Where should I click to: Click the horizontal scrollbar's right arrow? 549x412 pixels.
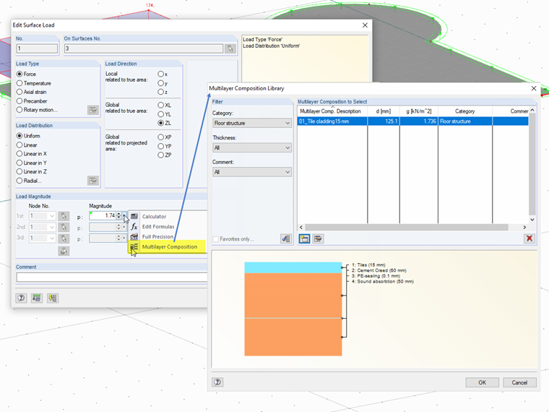pyautogui.click(x=524, y=228)
